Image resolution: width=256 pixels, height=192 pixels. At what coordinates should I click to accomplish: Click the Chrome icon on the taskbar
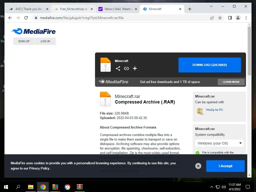[x=43, y=187]
